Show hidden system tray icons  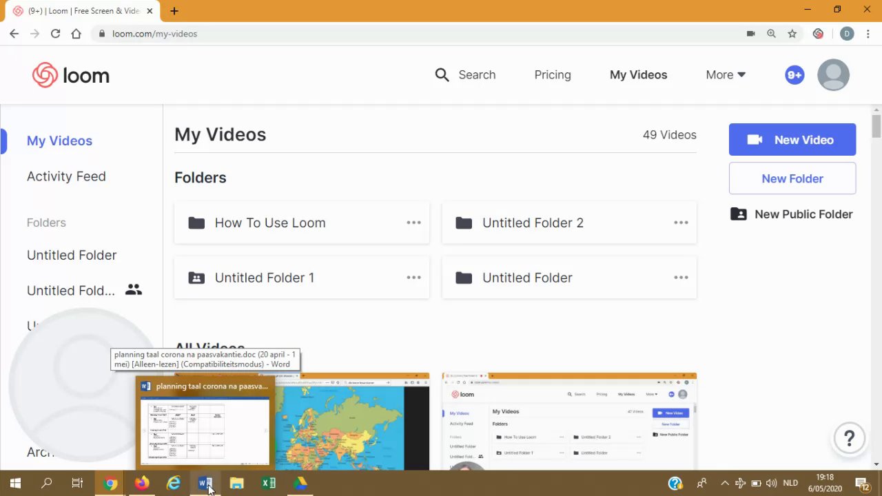click(725, 484)
